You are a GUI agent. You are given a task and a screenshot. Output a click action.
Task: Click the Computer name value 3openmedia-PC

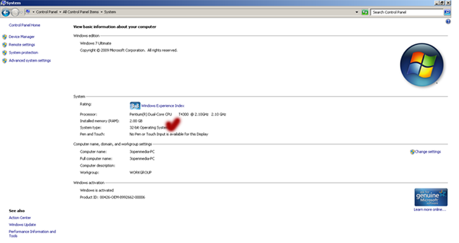[x=142, y=152]
